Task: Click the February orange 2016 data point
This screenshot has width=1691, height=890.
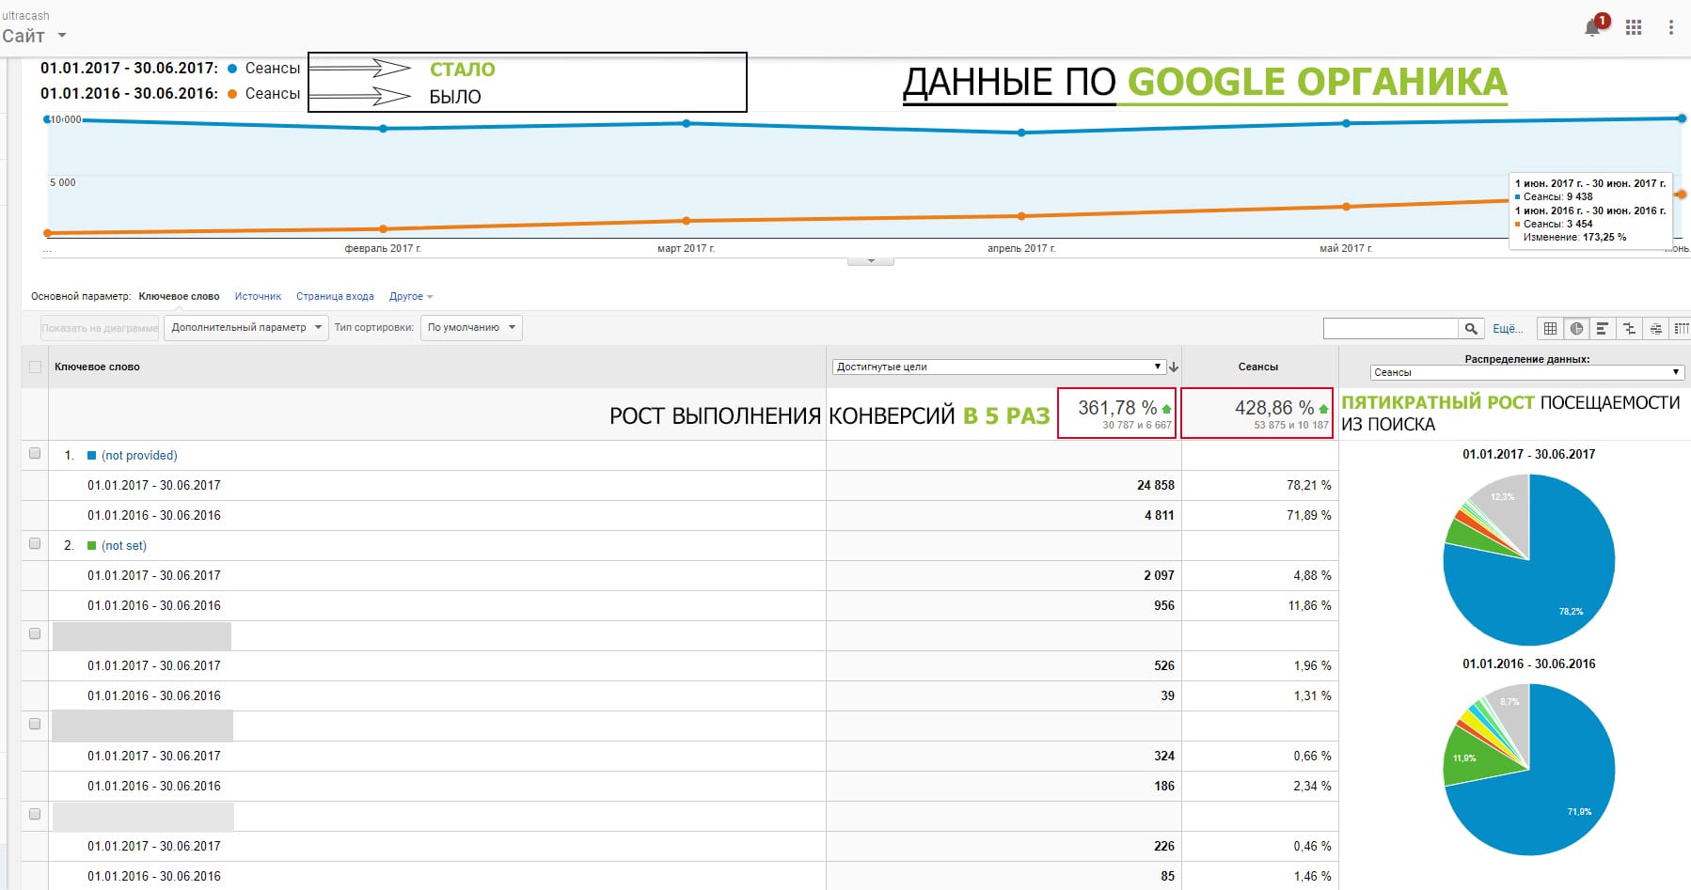Action: (x=383, y=228)
